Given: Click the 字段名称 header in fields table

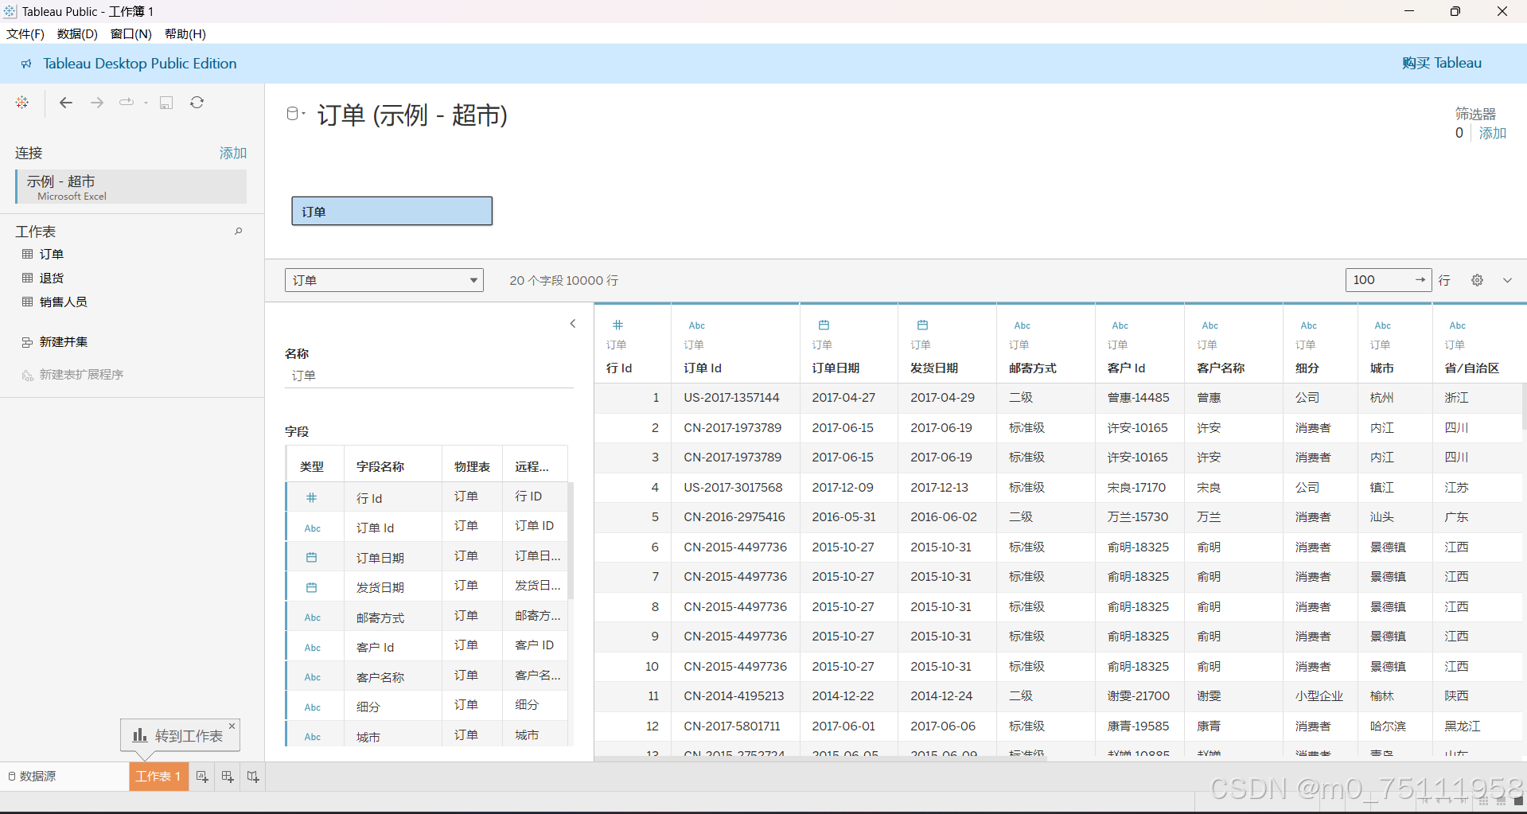Looking at the screenshot, I should pyautogui.click(x=380, y=466).
